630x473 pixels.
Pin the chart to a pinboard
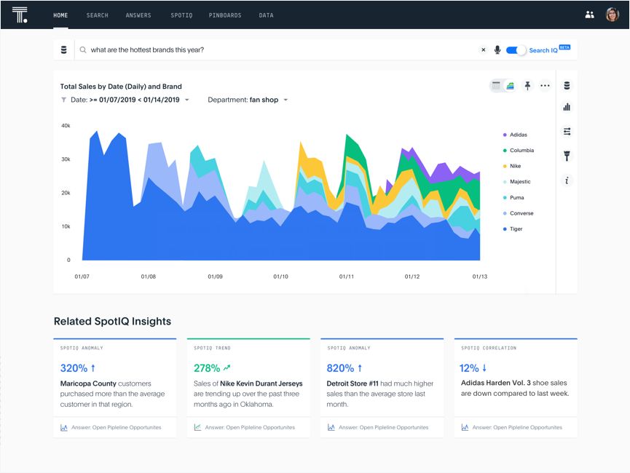point(528,86)
